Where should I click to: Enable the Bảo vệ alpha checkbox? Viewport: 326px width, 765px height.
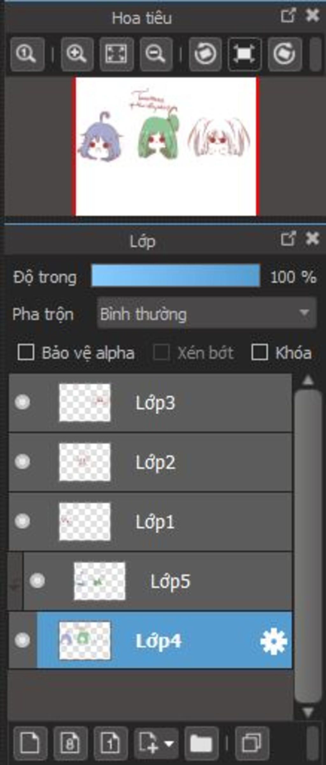(x=26, y=352)
